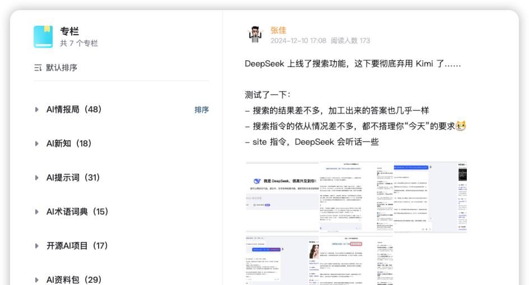Select AI提示词（31）in the column list
This screenshot has width=529, height=285.
tap(73, 178)
